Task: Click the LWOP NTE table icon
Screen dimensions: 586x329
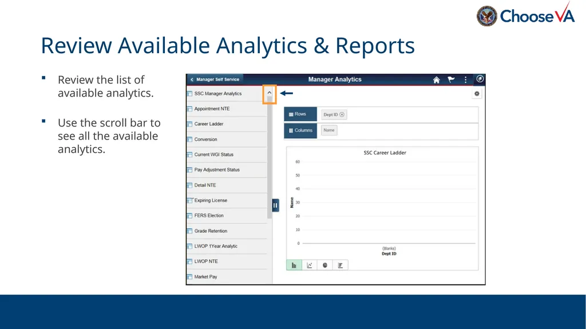Action: [189, 261]
